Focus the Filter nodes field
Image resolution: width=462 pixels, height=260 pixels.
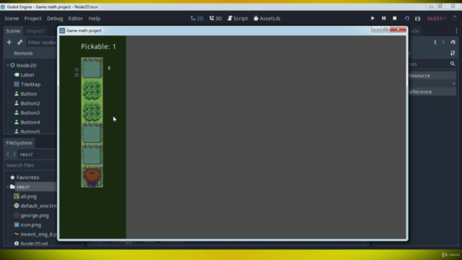42,42
